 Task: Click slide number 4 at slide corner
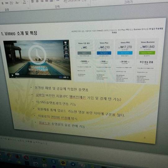pos(145,138)
